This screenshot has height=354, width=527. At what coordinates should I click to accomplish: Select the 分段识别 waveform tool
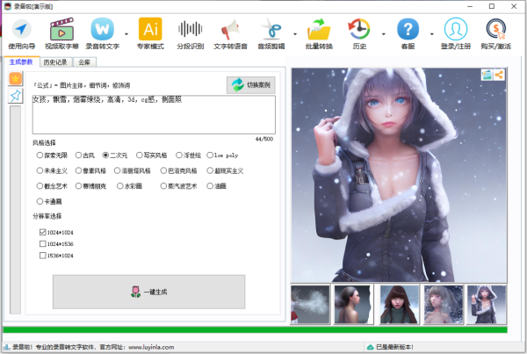190,33
